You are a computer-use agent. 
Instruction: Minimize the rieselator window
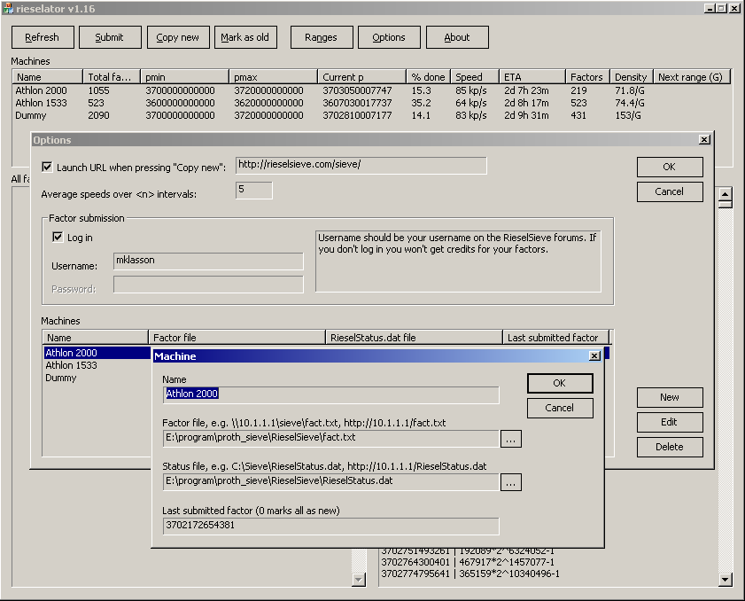[x=710, y=9]
